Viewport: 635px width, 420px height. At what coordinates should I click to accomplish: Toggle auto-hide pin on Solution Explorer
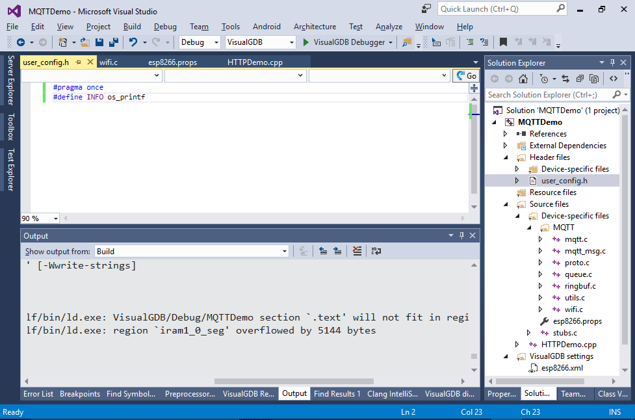(x=612, y=62)
